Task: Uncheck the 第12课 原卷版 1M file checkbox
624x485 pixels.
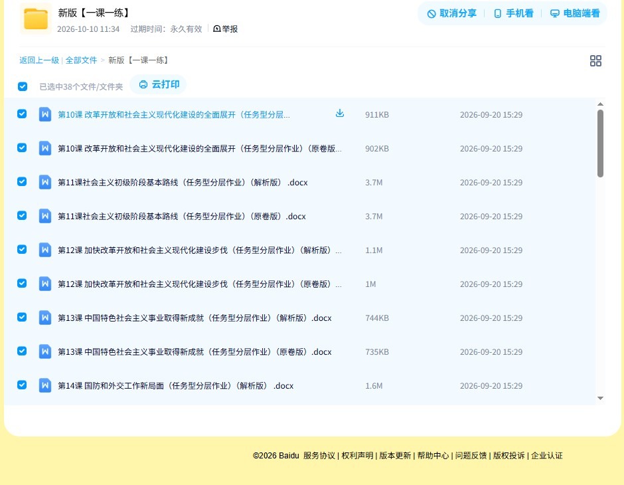Action: point(22,283)
